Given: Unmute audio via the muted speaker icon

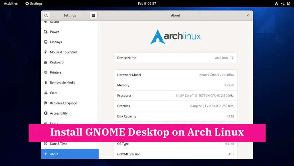Looking at the screenshot, I should pyautogui.click(x=283, y=3).
